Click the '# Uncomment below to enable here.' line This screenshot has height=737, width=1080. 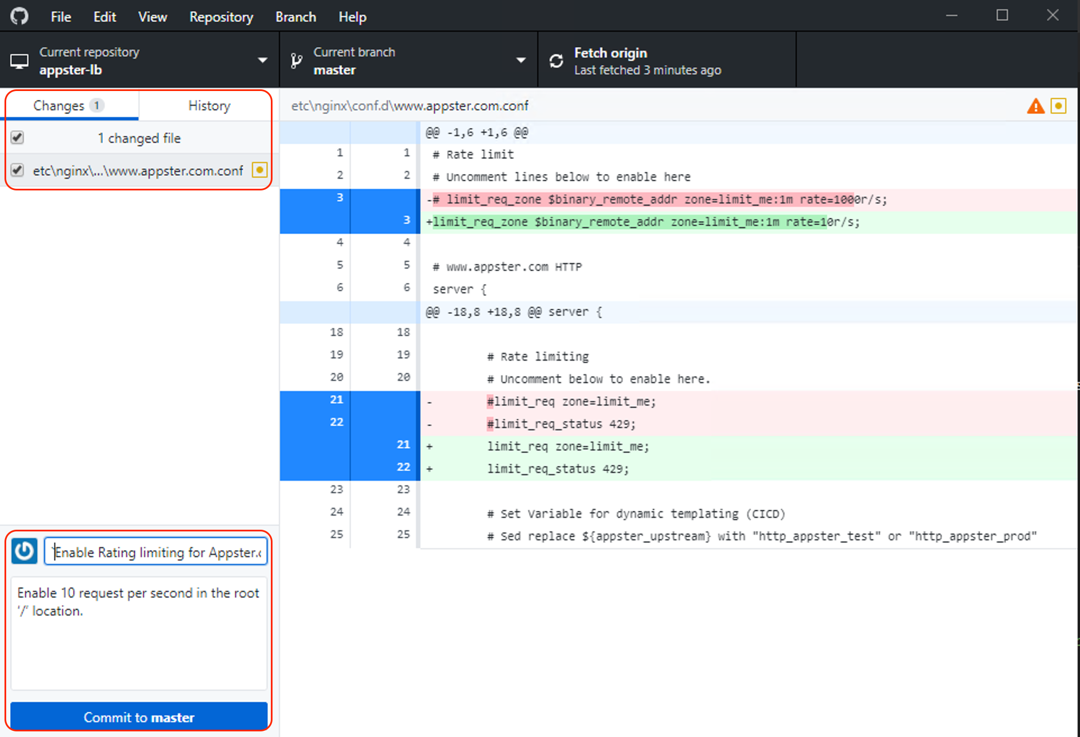click(x=598, y=380)
